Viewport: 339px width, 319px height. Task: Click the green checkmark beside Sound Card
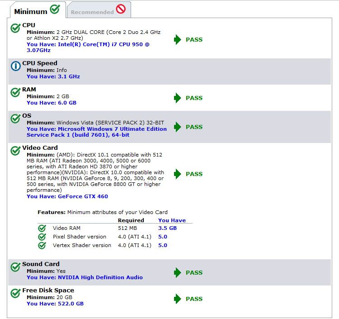[16, 267]
